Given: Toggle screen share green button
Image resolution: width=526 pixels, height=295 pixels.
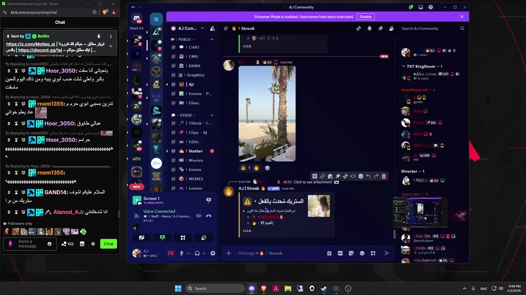Looking at the screenshot, I should coord(162,238).
